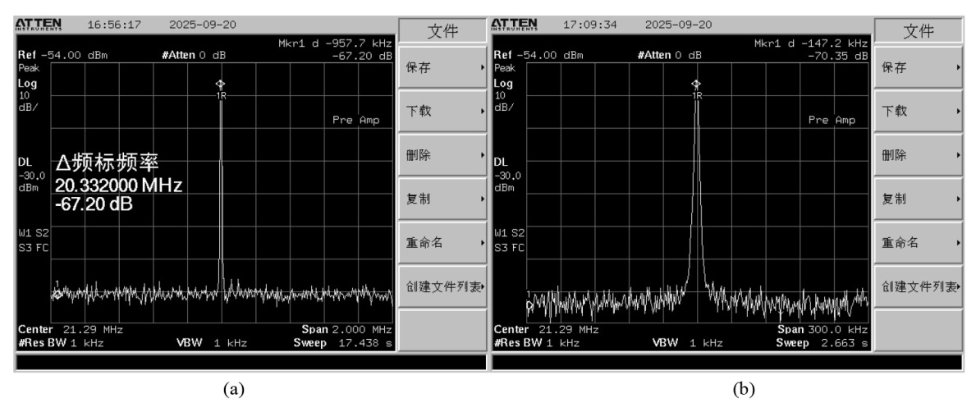Click the Span 2.000 MHz readout
The height and width of the screenshot is (403, 976).
(x=347, y=328)
